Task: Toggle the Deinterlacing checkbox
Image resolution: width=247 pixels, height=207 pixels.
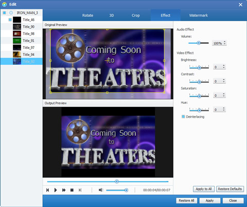Action: [x=183, y=117]
